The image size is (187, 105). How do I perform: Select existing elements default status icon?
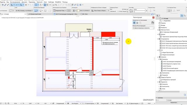(x=134, y=23)
